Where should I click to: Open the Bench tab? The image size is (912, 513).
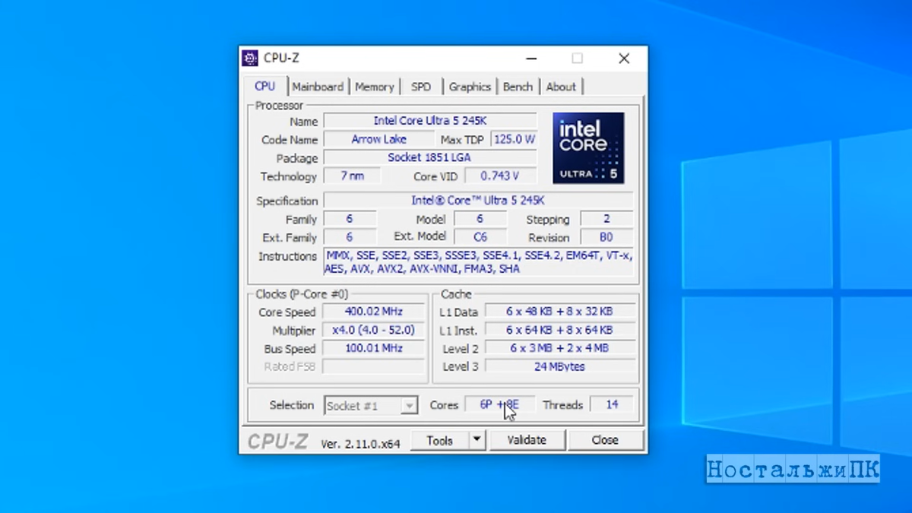[518, 87]
